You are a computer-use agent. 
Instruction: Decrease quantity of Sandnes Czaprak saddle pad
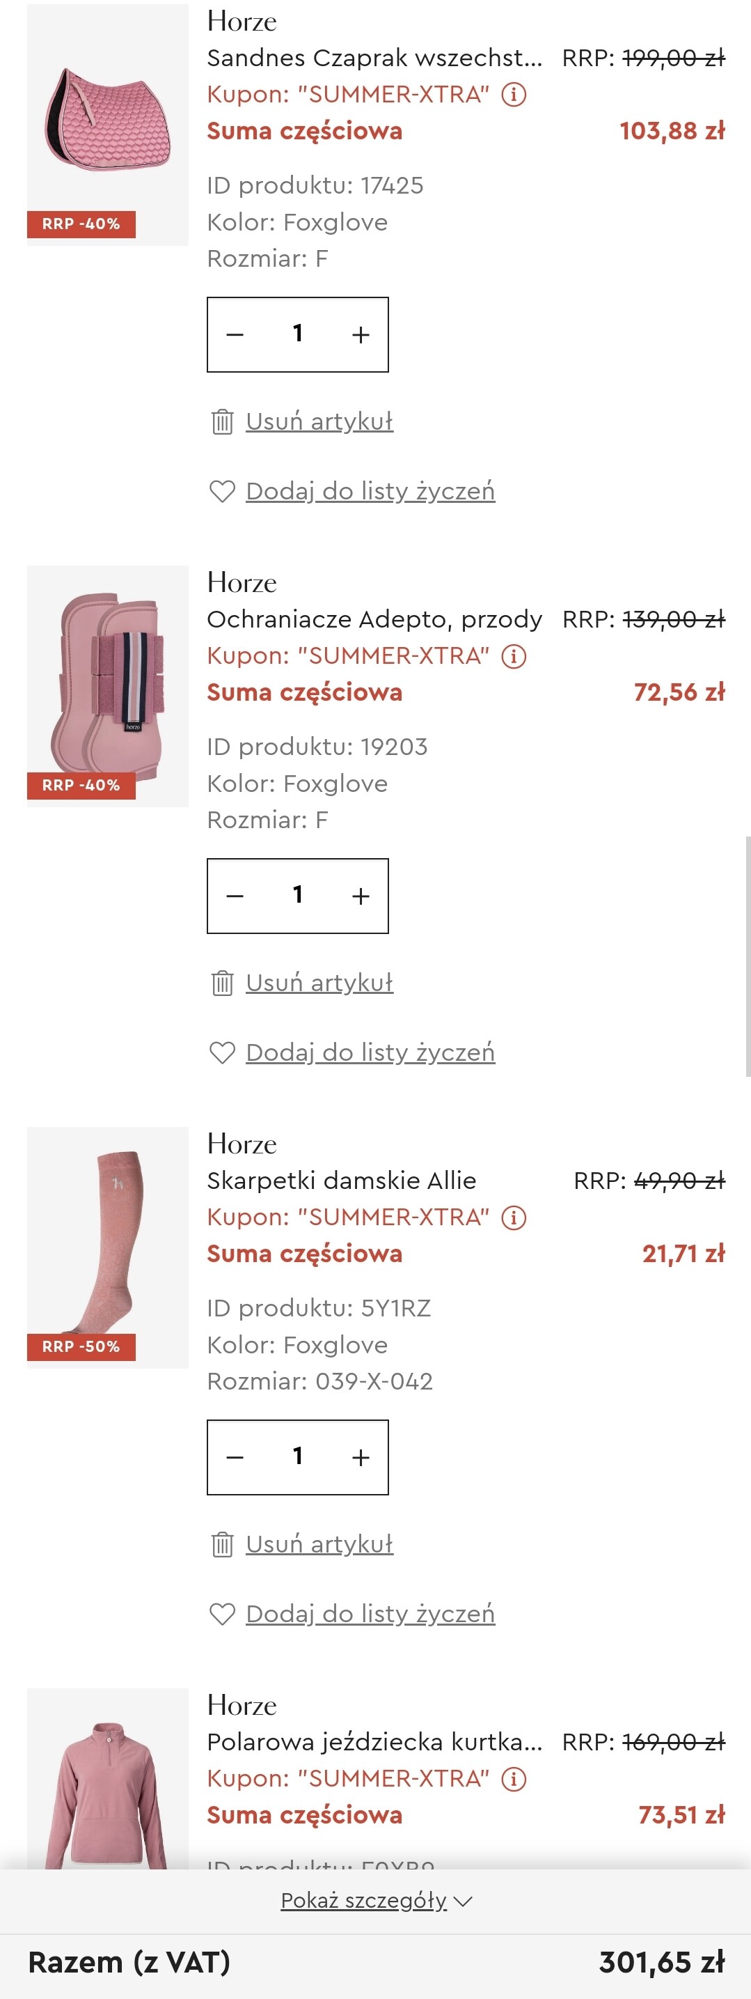(x=235, y=334)
